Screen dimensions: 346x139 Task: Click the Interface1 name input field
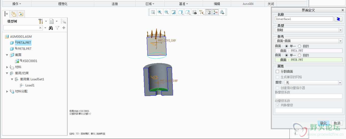coord(304,19)
